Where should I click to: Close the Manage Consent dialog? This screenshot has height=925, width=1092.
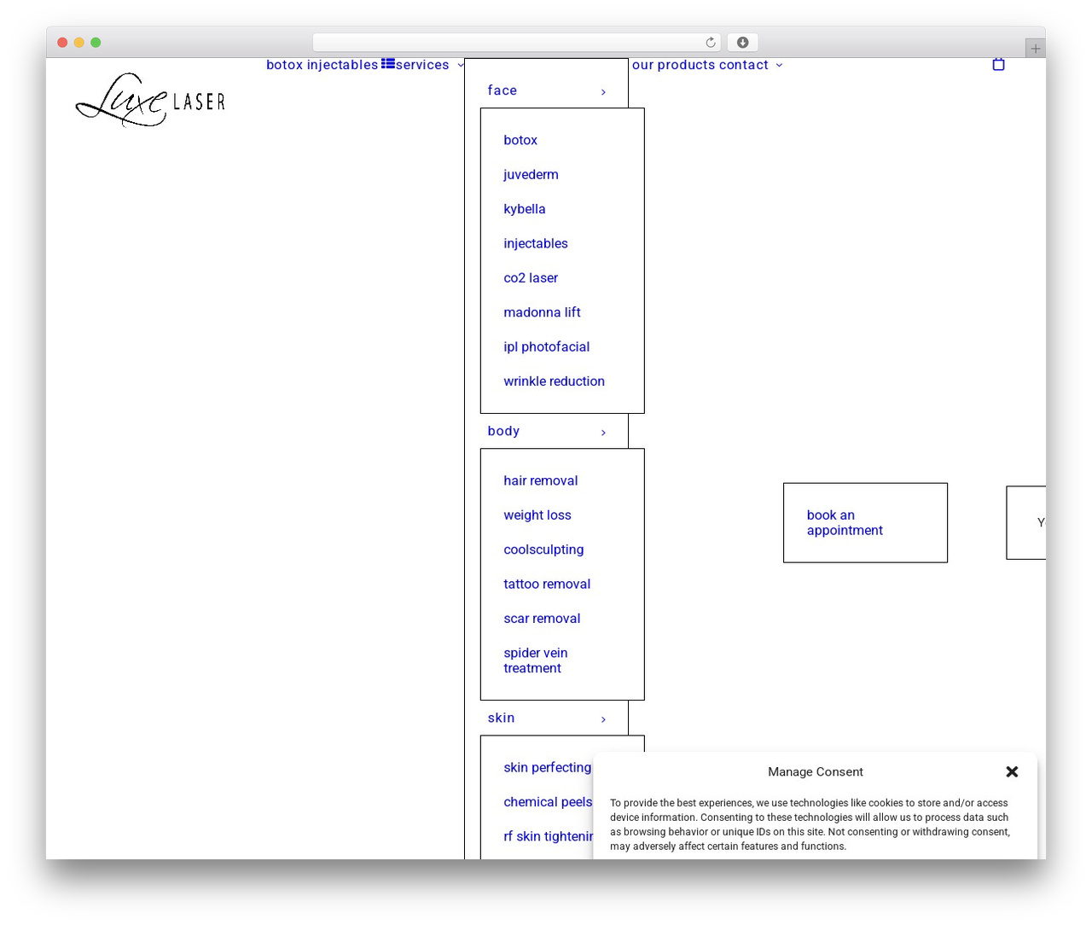tap(1012, 771)
